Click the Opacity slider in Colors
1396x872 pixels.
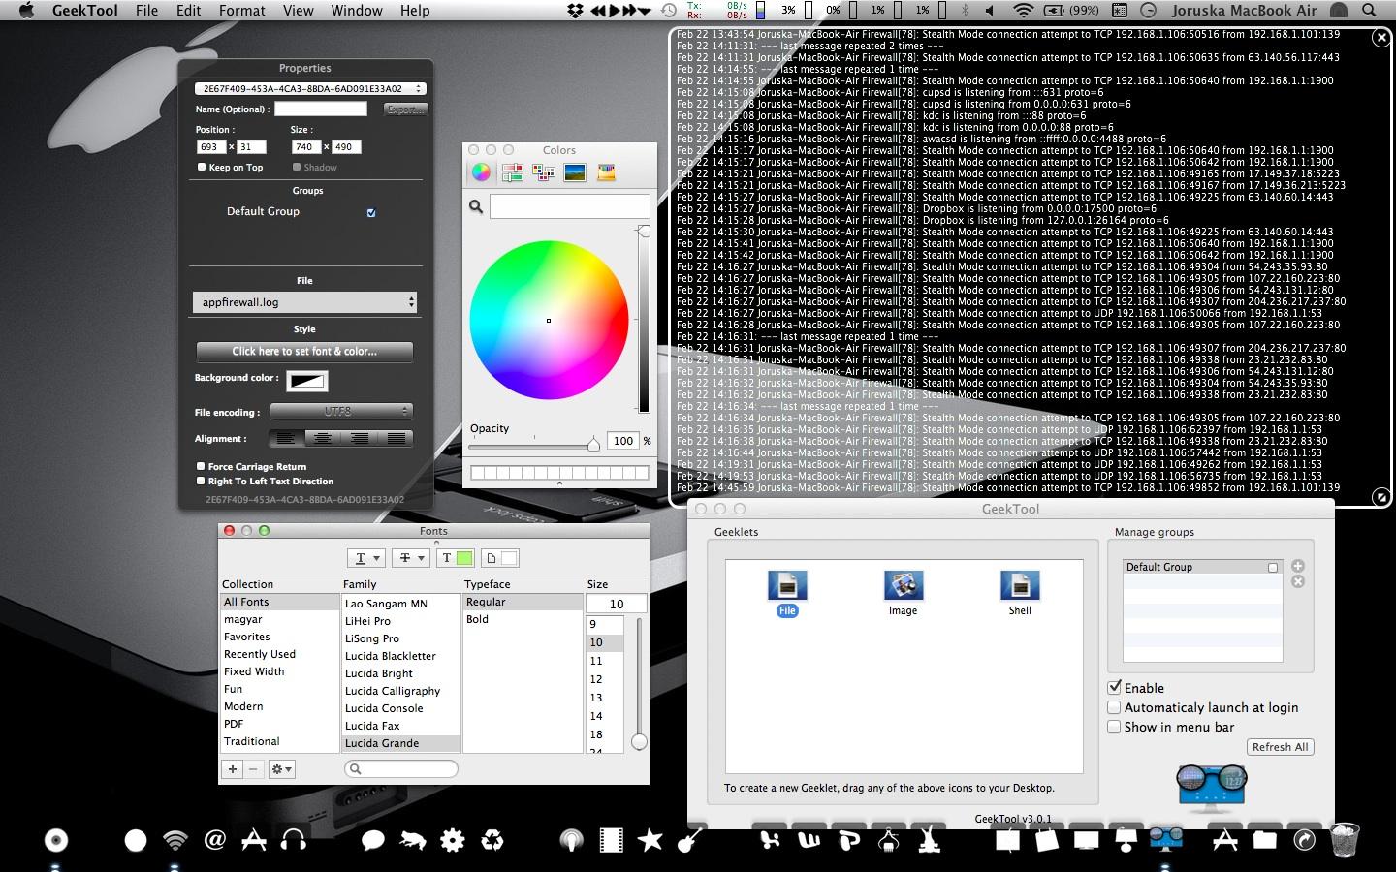click(x=533, y=444)
